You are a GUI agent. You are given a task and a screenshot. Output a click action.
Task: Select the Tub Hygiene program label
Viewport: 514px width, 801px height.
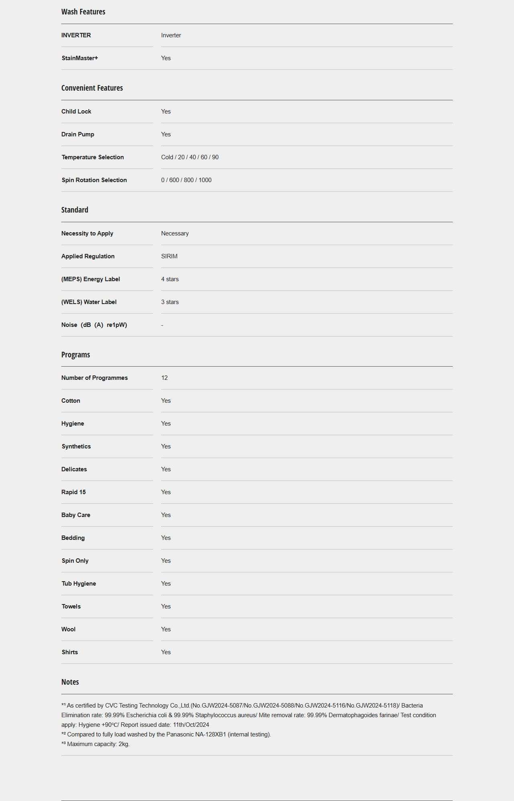[79, 584]
